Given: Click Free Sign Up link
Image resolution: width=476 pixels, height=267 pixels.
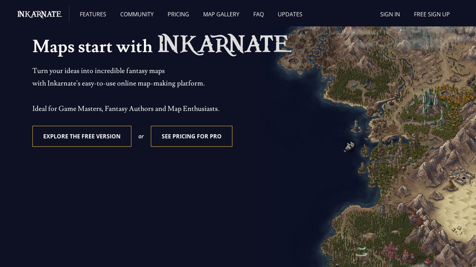Looking at the screenshot, I should click(432, 14).
